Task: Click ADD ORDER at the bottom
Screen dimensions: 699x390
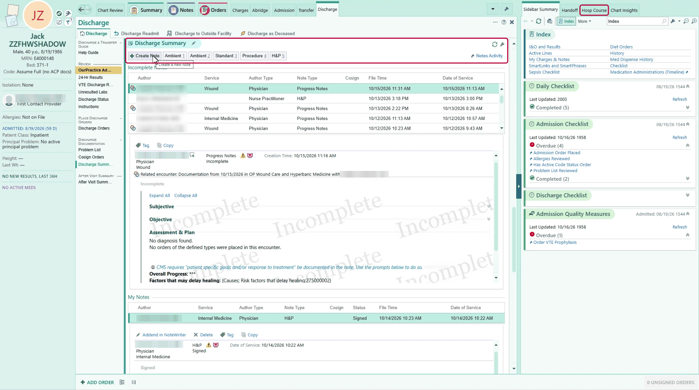Action: coord(97,382)
